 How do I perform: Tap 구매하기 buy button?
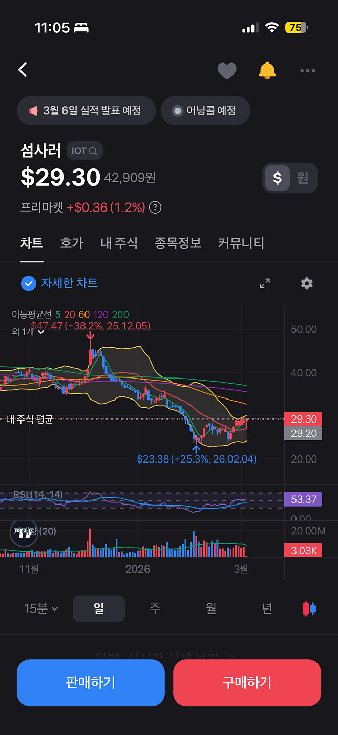(x=247, y=683)
